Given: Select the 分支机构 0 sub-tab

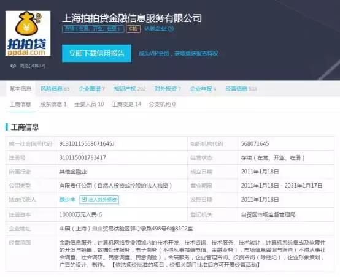Looking at the screenshot, I should pyautogui.click(x=162, y=104).
